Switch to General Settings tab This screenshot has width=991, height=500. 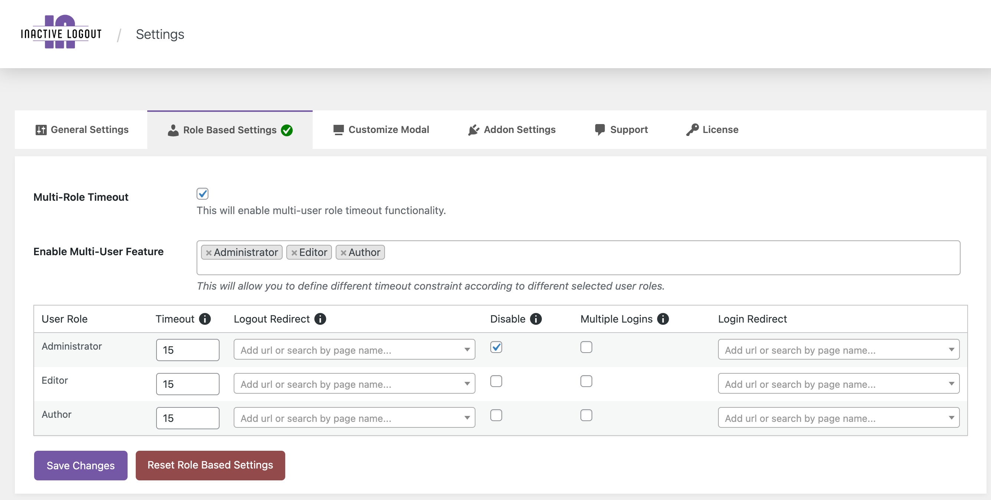(81, 130)
